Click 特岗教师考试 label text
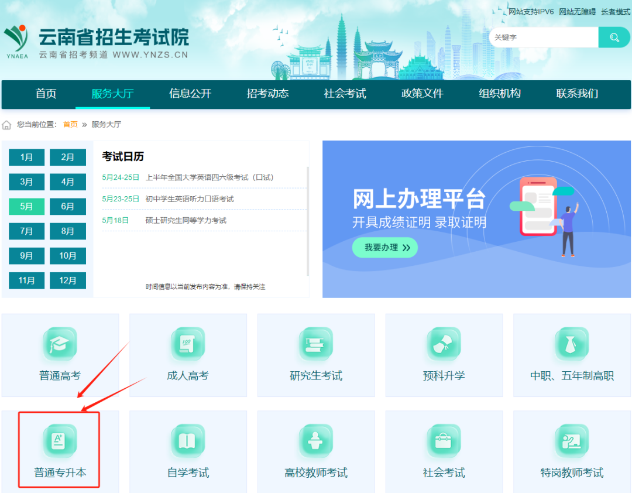The width and height of the screenshot is (632, 493). (x=572, y=473)
